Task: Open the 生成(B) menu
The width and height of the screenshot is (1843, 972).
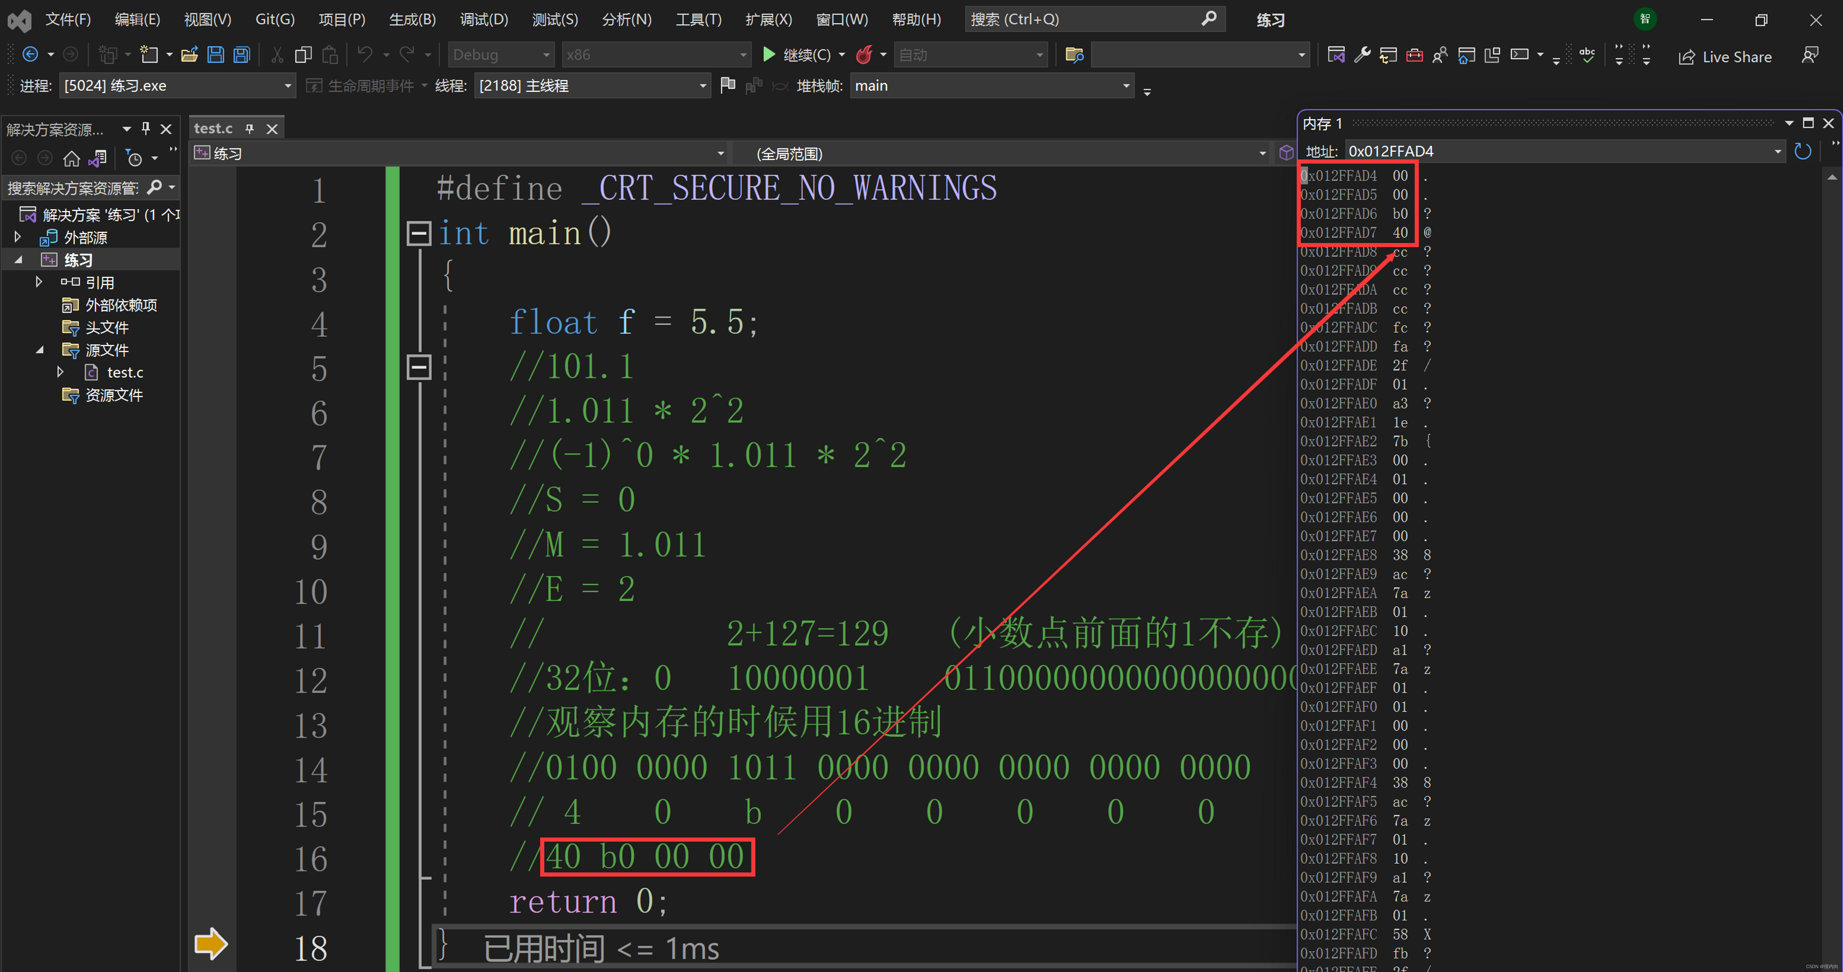Action: point(412,19)
